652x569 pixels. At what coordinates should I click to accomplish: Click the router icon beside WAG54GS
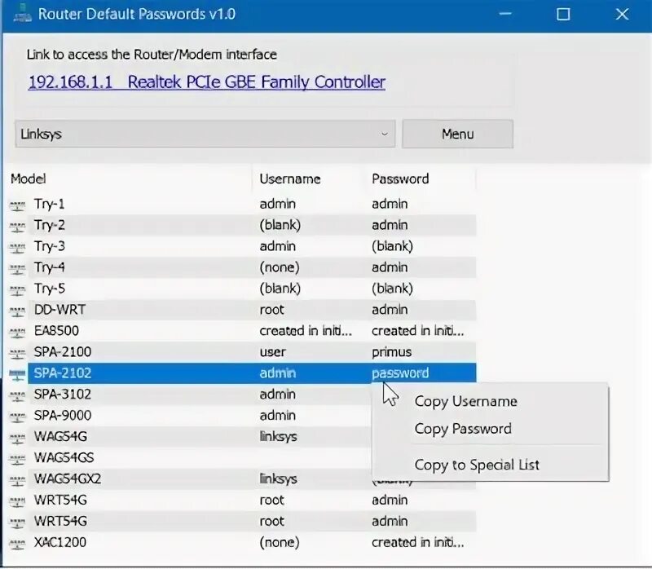(x=17, y=459)
